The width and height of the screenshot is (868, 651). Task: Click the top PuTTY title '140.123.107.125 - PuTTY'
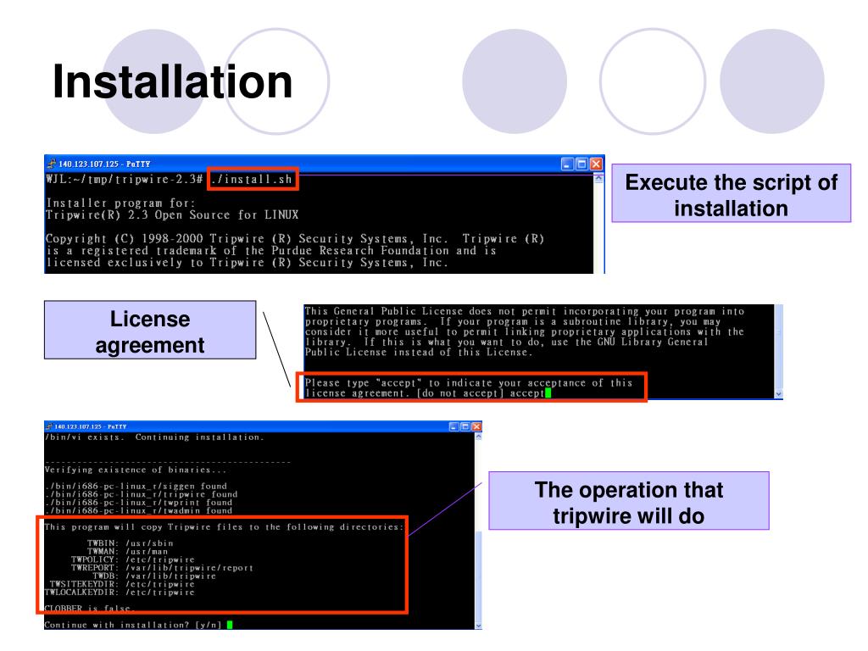104,164
